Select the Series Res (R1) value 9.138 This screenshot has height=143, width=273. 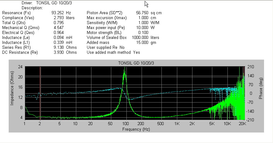59,47
